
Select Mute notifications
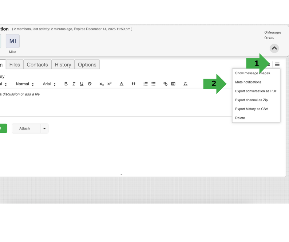(256, 82)
